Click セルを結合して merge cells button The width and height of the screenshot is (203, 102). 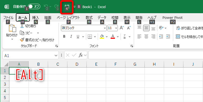click(189, 37)
